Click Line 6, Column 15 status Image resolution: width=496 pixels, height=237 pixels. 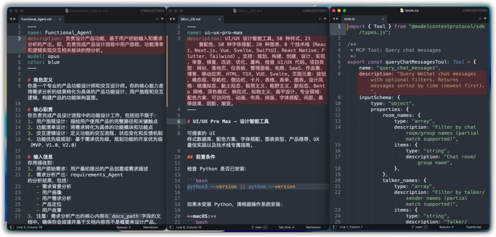(190, 227)
